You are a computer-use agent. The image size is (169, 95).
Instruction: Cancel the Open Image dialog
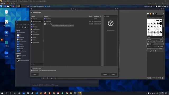click(105, 74)
